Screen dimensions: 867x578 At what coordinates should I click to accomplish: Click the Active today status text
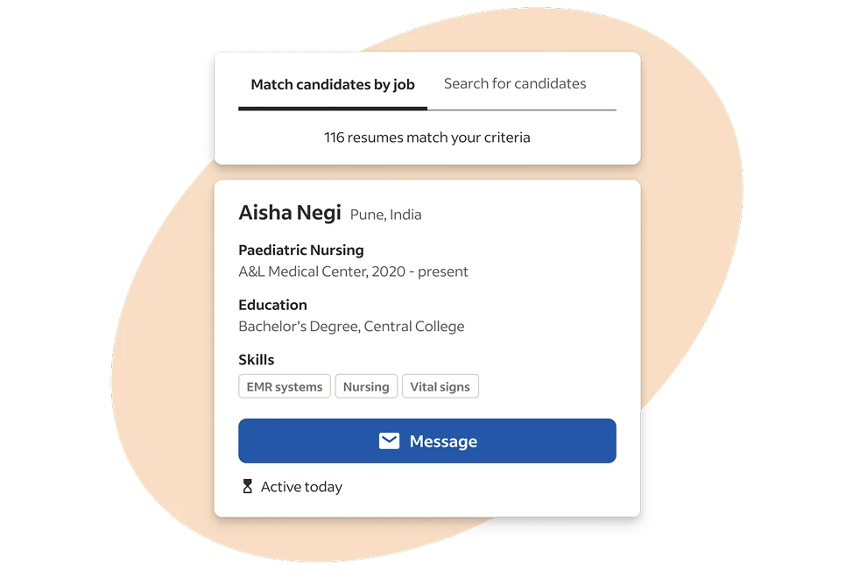pyautogui.click(x=301, y=487)
